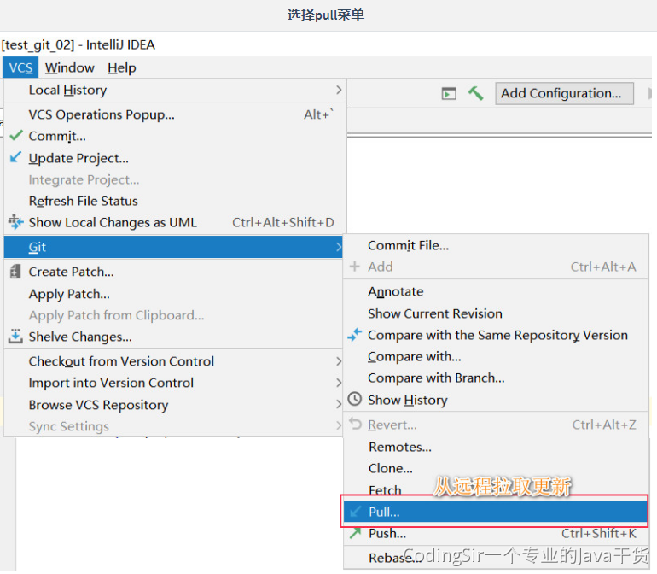Choose VCS Operations Popup...
This screenshot has width=657, height=574.
175,114
